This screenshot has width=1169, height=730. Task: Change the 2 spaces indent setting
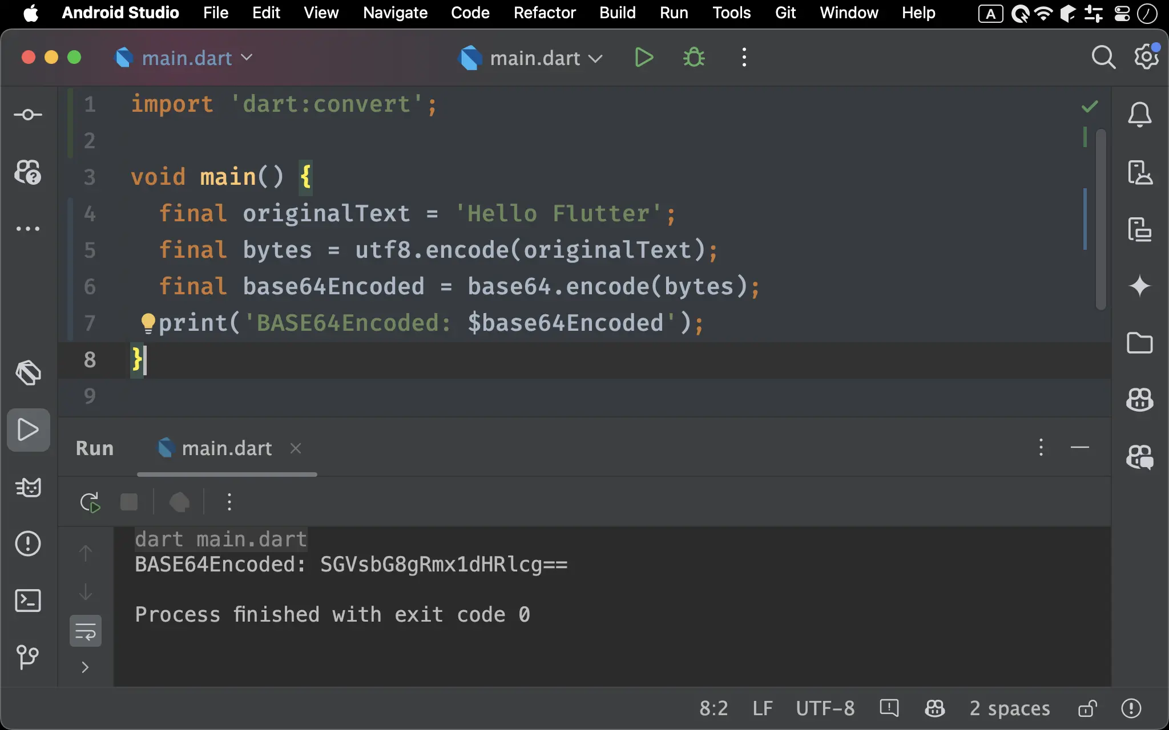pos(1010,708)
